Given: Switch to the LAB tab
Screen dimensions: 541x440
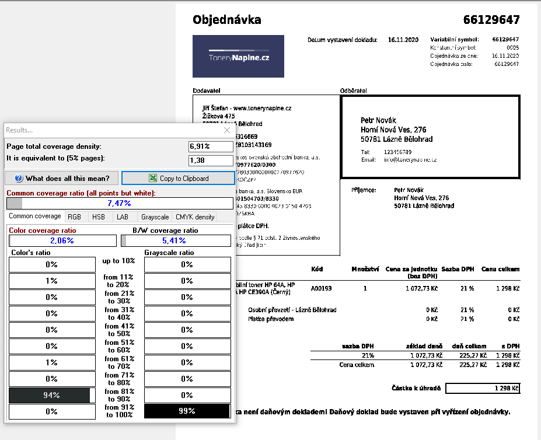Looking at the screenshot, I should pos(122,216).
